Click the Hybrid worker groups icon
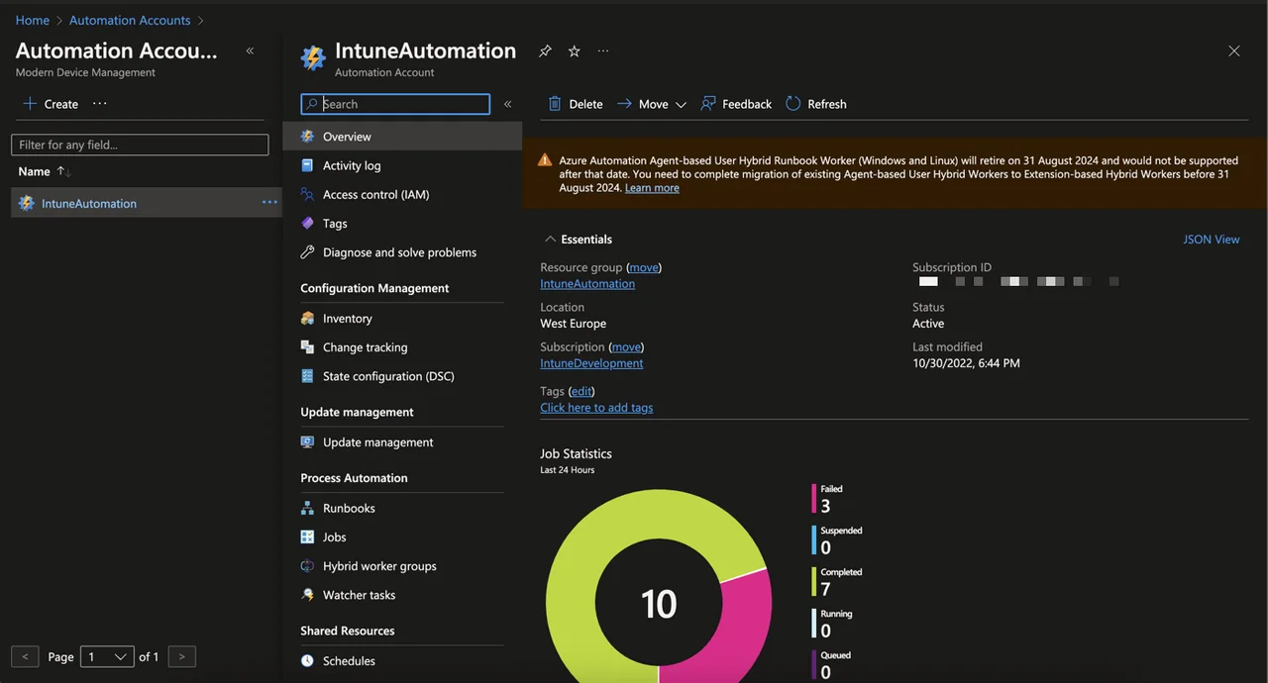This screenshot has height=683, width=1268. coord(307,565)
